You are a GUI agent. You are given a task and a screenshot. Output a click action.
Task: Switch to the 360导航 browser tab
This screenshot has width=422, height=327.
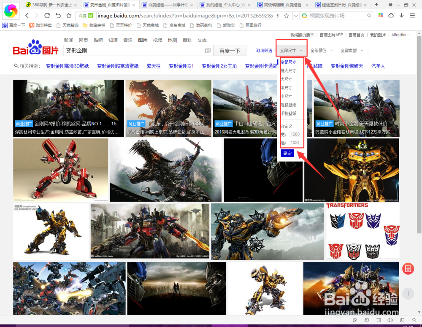[x=52, y=5]
